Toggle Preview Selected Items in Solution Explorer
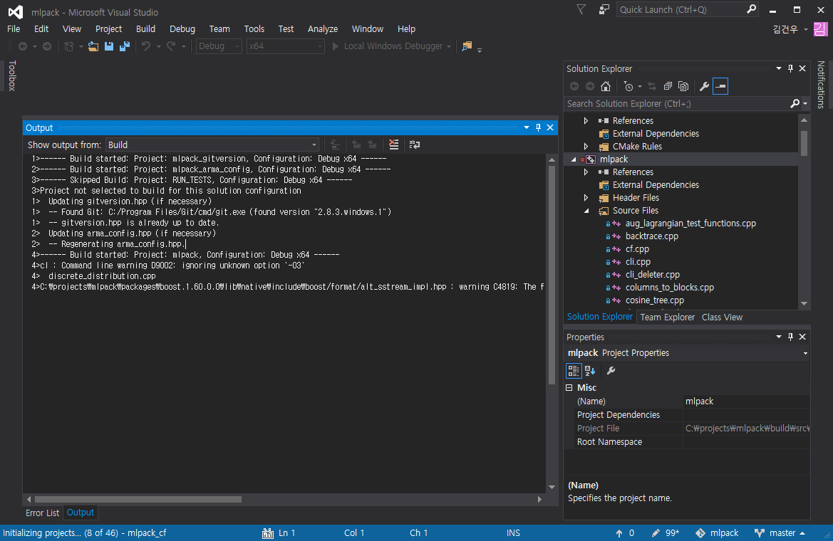 (x=720, y=86)
